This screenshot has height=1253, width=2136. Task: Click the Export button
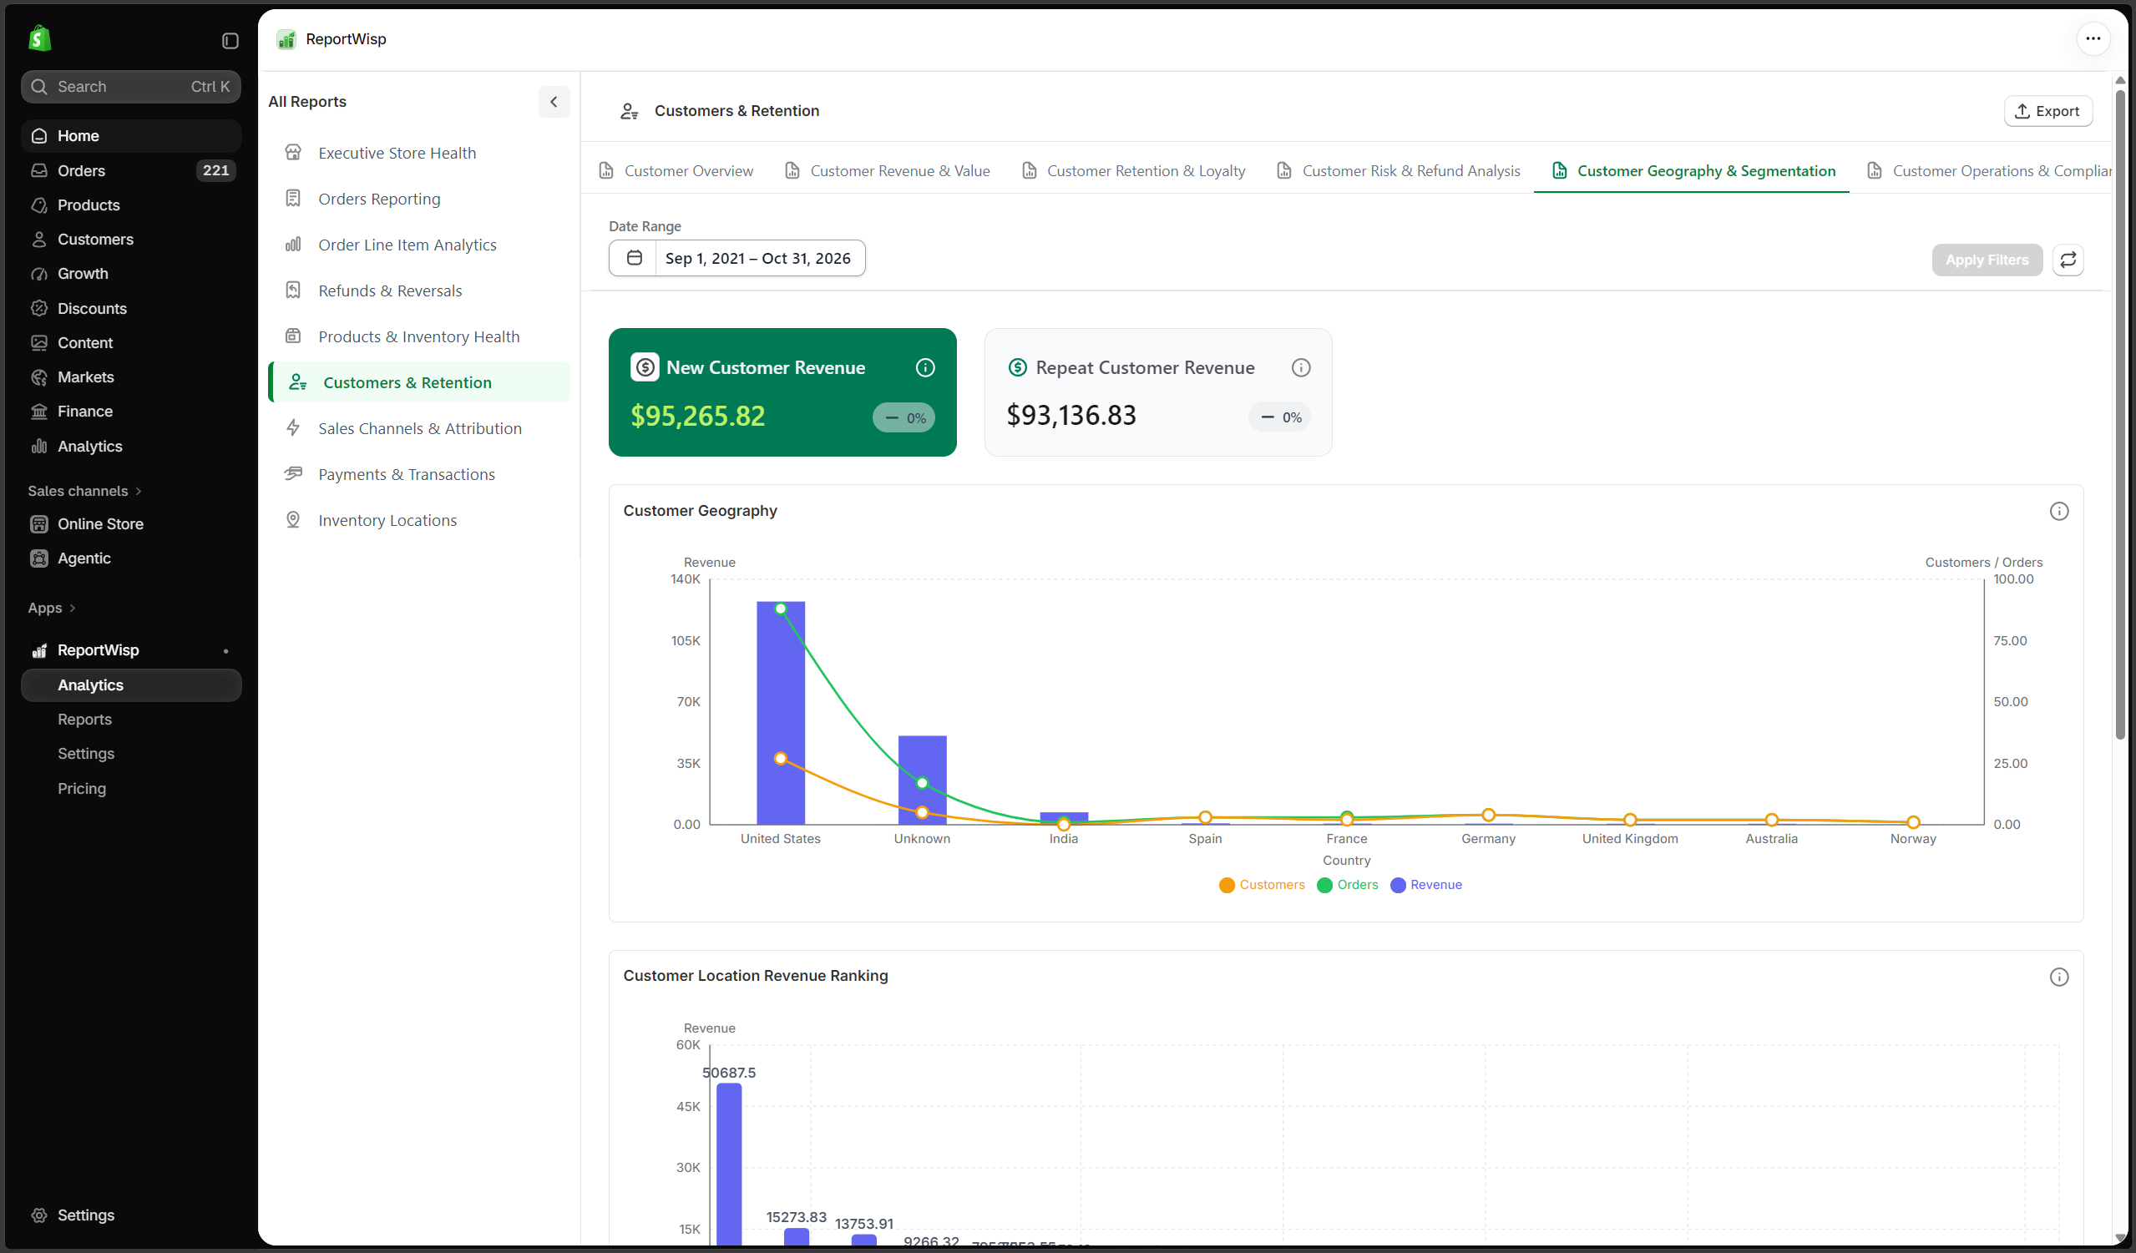pyautogui.click(x=2047, y=111)
